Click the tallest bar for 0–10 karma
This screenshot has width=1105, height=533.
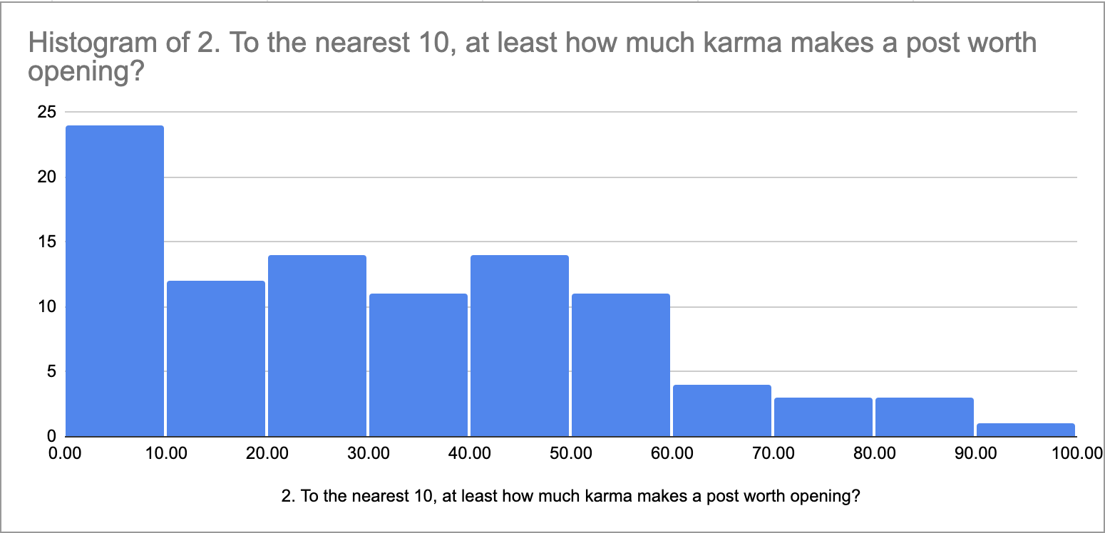115,281
